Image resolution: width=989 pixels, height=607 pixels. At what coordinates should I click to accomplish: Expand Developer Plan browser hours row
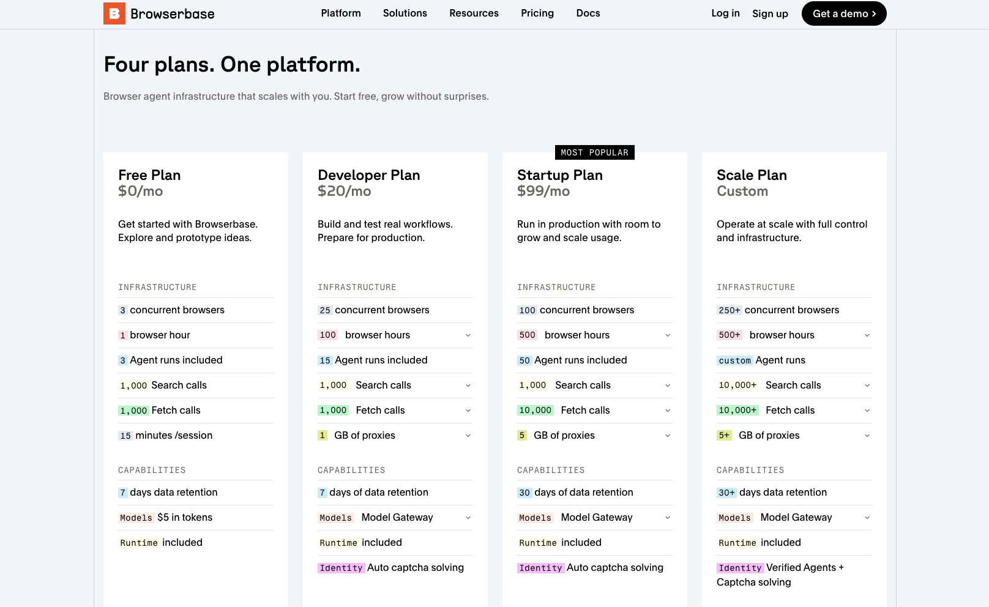click(x=395, y=335)
